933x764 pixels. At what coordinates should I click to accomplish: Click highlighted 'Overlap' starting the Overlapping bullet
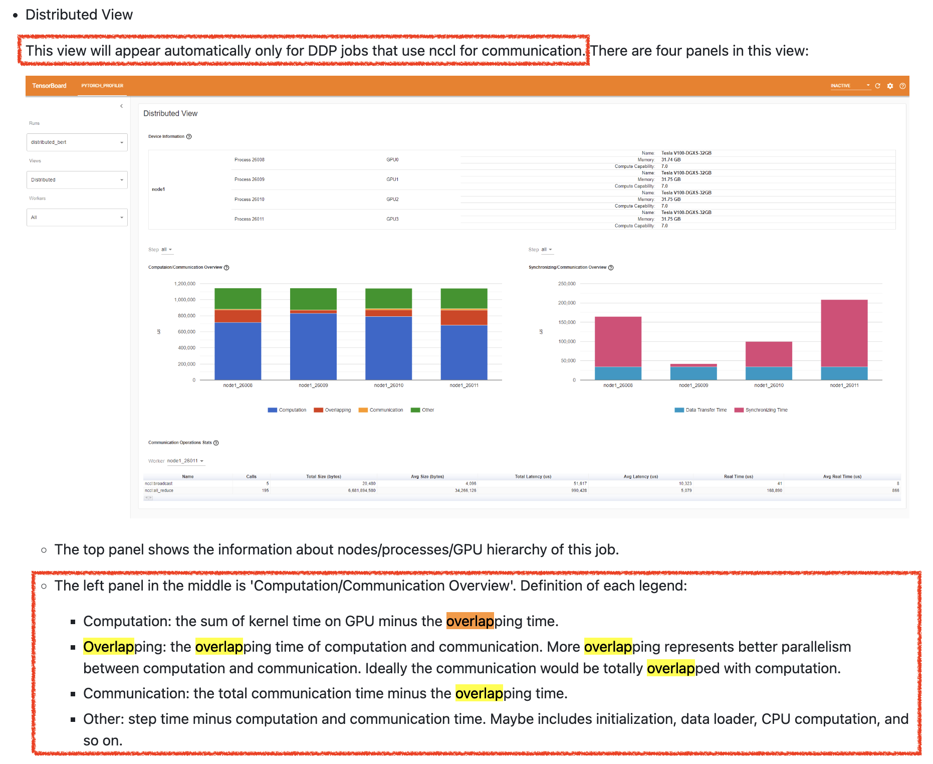coord(109,647)
